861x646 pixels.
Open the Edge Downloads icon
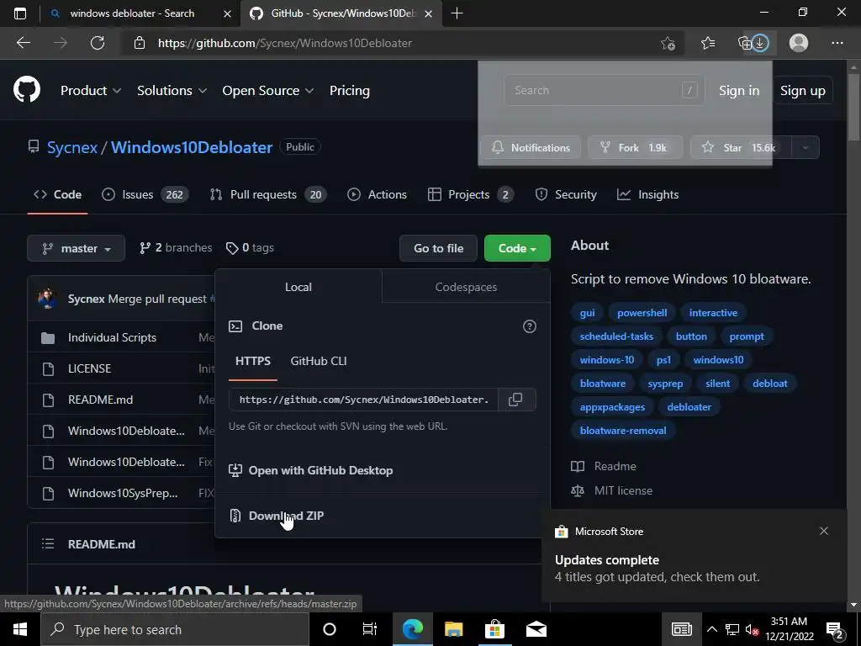760,43
